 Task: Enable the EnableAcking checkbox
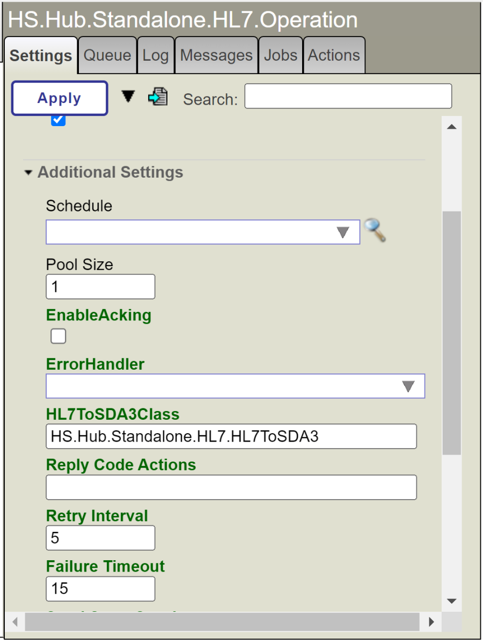58,336
